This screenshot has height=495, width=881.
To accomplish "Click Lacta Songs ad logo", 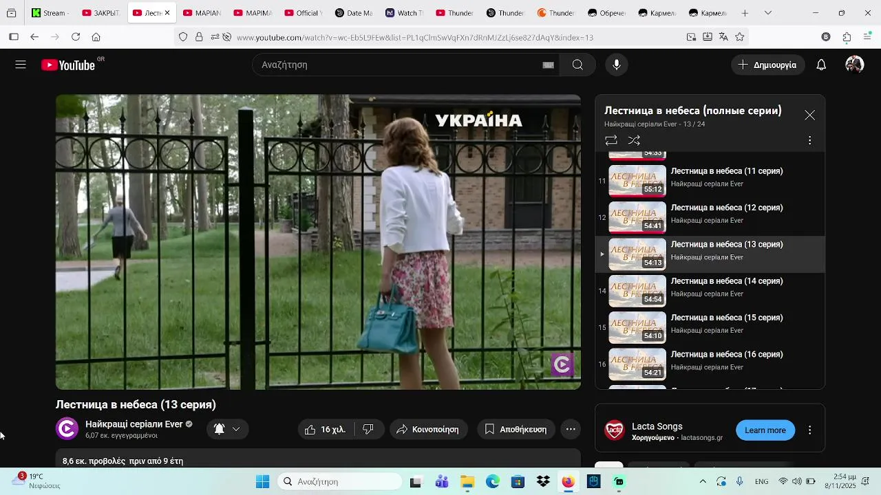I will click(x=615, y=430).
